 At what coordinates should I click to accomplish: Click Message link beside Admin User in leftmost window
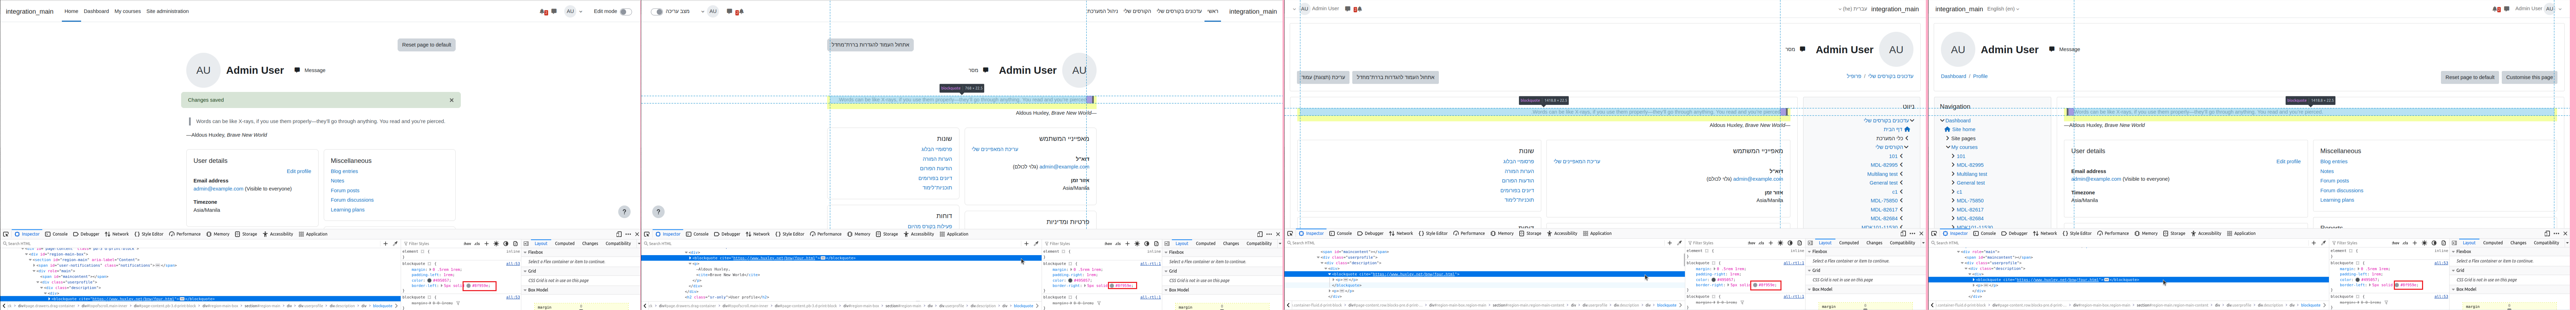click(x=315, y=71)
